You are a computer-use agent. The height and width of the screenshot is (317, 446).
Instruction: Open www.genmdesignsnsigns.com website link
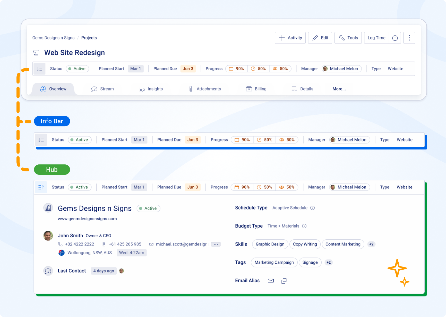point(87,219)
